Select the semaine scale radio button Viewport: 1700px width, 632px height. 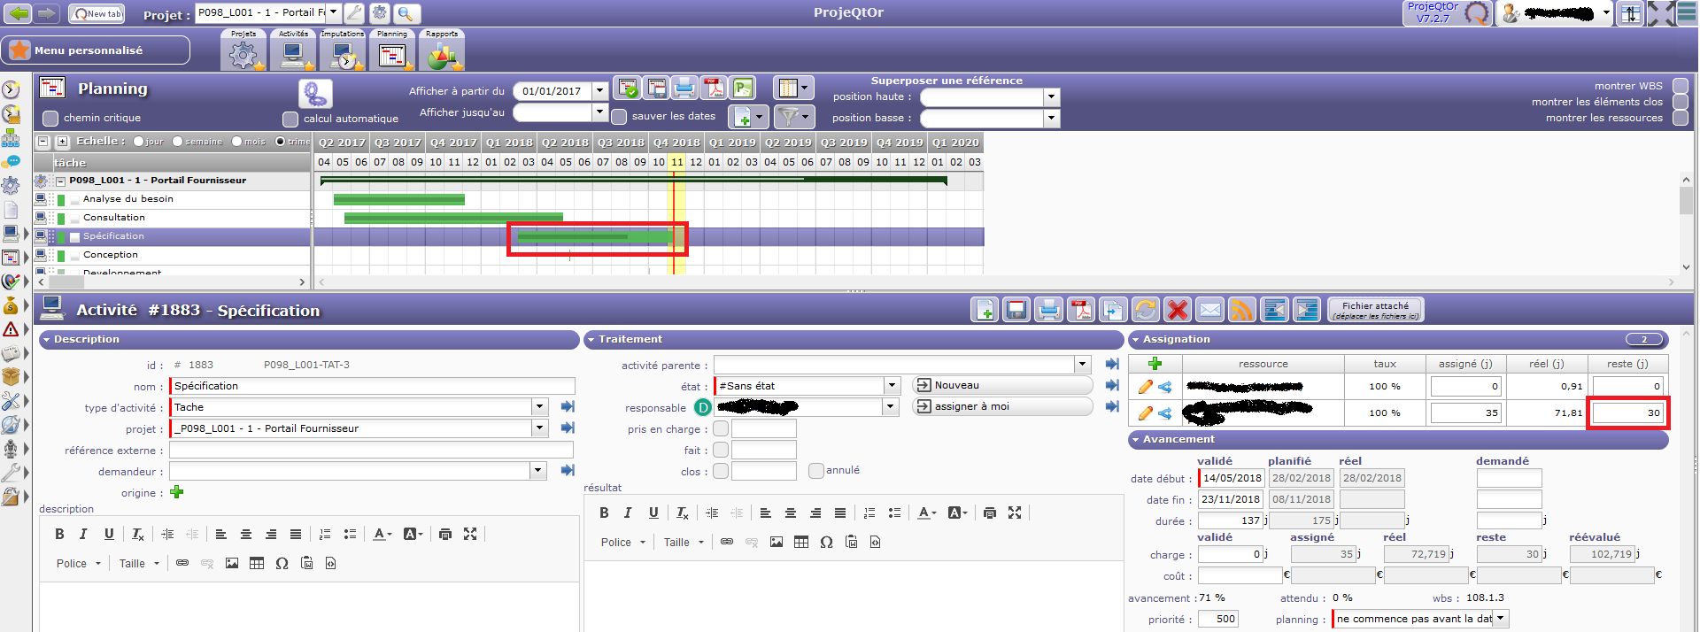[178, 142]
